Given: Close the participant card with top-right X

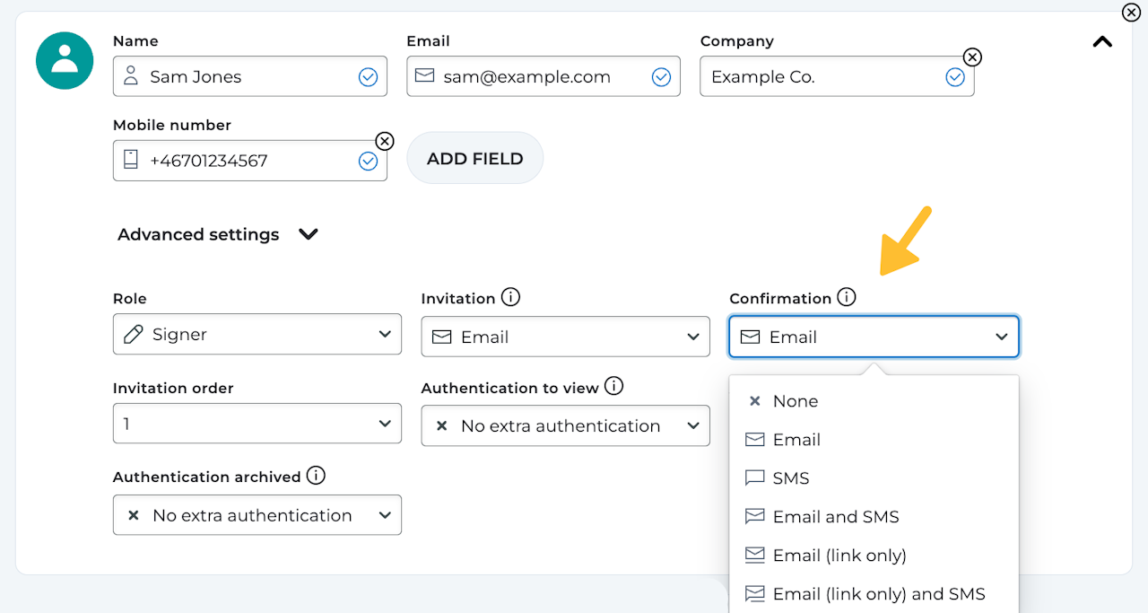Looking at the screenshot, I should [1131, 13].
